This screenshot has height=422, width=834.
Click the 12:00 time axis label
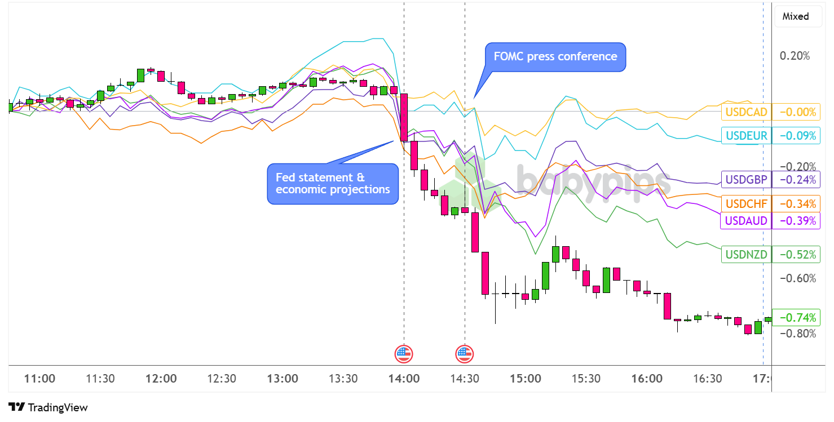[161, 378]
